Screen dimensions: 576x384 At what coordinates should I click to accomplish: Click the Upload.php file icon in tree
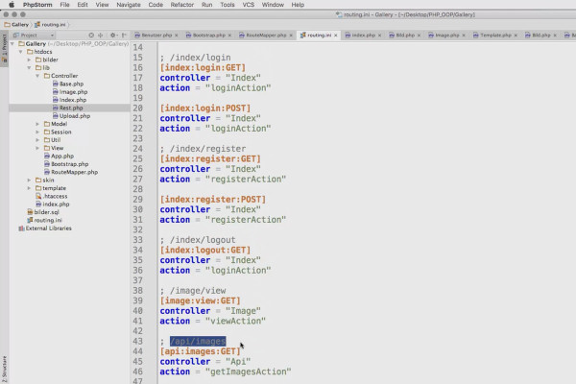[x=55, y=116]
